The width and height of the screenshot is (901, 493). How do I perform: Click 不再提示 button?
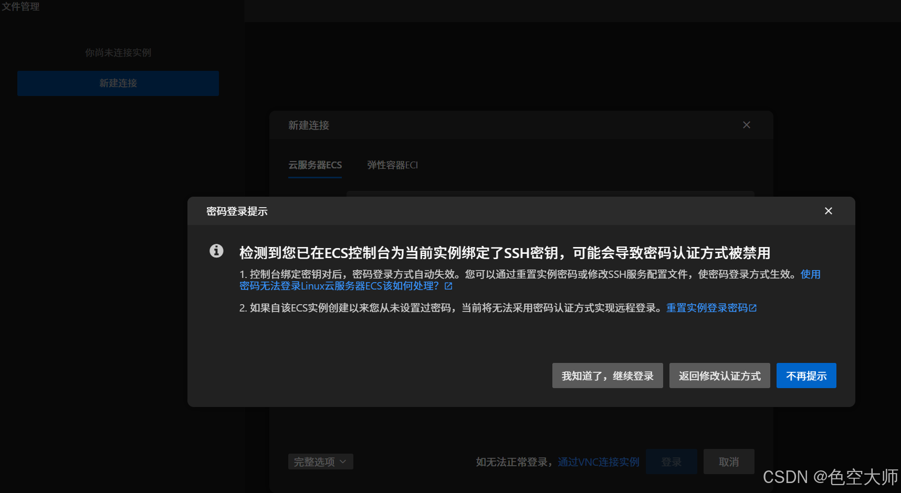(x=806, y=376)
